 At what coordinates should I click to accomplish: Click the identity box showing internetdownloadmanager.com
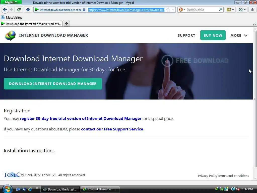tap(60, 10)
